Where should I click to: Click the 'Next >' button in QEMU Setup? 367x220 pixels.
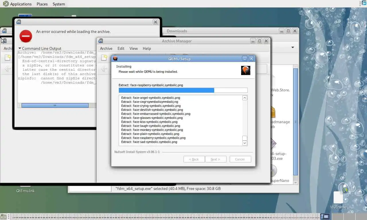(216, 159)
